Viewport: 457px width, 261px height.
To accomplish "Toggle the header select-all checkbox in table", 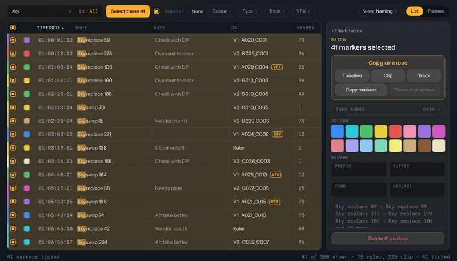I will pos(13,27).
